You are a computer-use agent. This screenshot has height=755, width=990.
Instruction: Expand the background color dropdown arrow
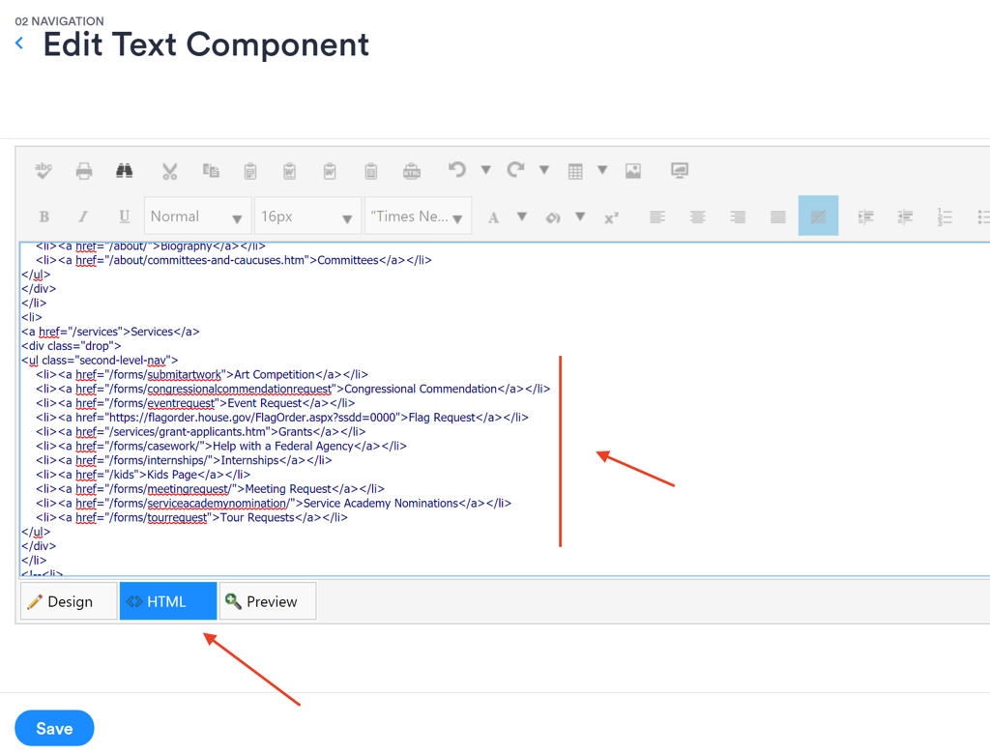coord(580,217)
